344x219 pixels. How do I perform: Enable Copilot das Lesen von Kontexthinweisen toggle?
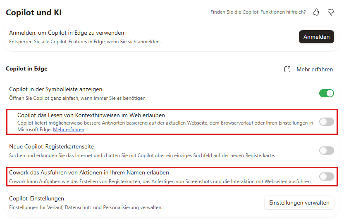[x=327, y=122]
